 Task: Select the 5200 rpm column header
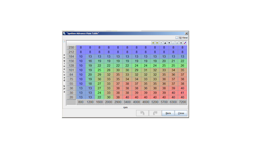pos(155,102)
